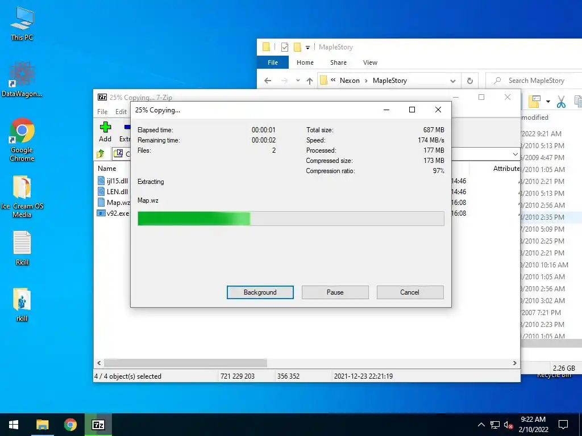The width and height of the screenshot is (582, 436).
Task: Go back in Explorer navigation
Action: pos(268,81)
